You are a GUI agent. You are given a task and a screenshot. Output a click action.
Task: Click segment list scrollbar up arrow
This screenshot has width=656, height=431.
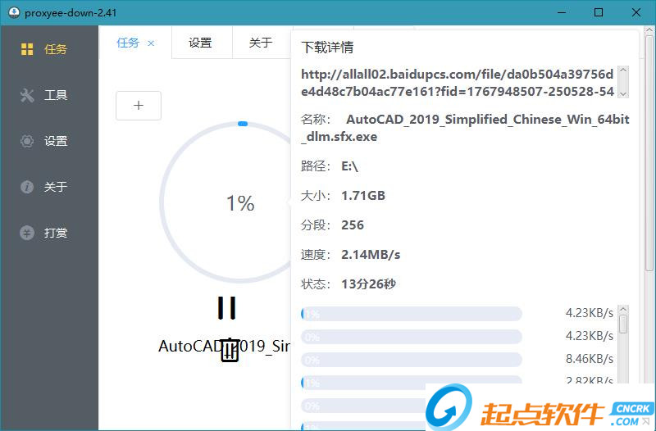point(623,310)
